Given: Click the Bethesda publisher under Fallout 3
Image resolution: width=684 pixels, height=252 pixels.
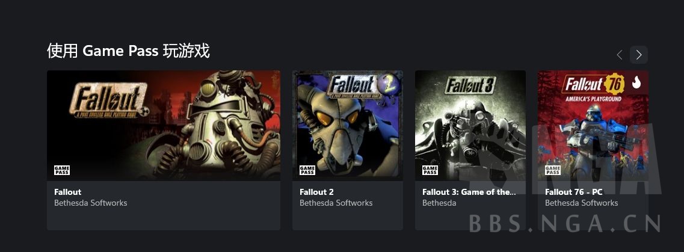Looking at the screenshot, I should click(x=439, y=203).
